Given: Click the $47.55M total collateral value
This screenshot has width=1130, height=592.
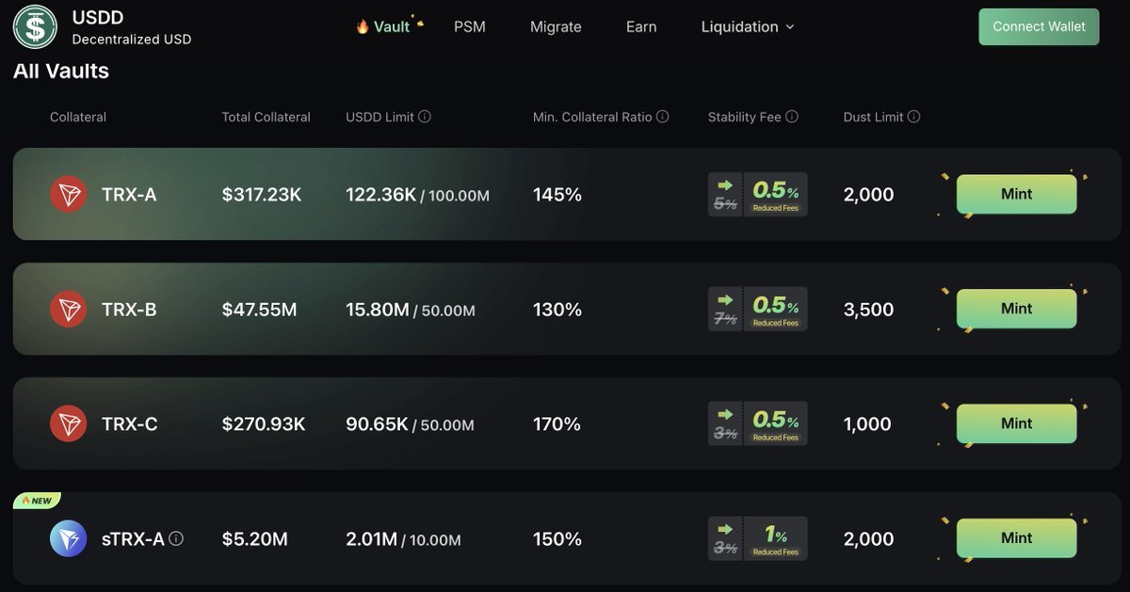Looking at the screenshot, I should click(x=260, y=310).
